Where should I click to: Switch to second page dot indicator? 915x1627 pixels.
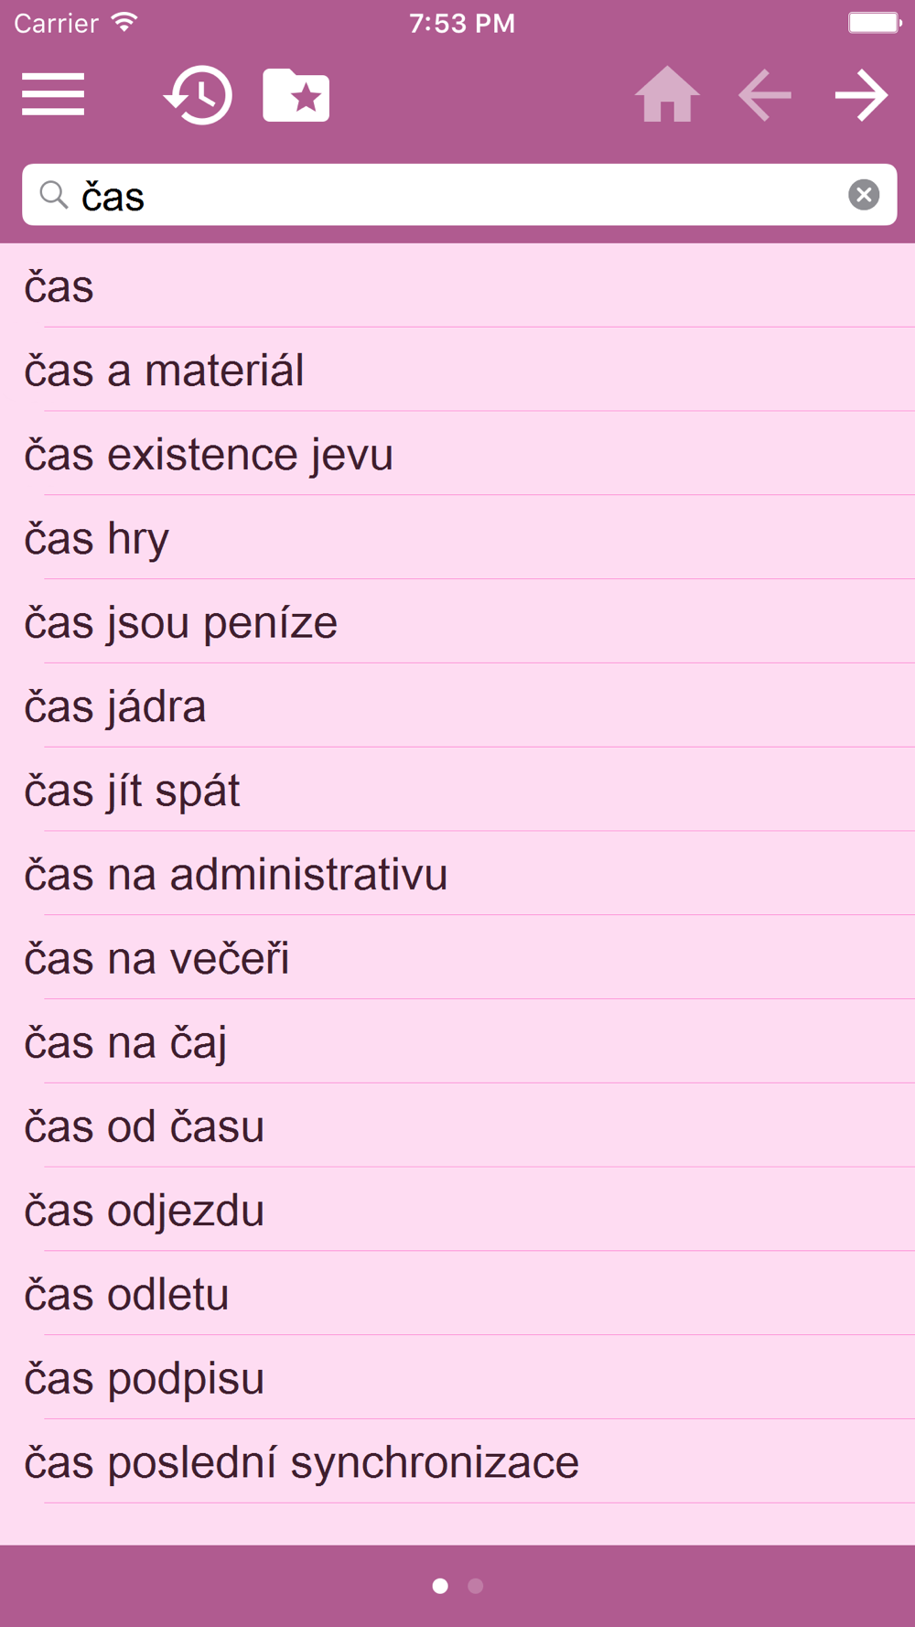coord(475,1586)
